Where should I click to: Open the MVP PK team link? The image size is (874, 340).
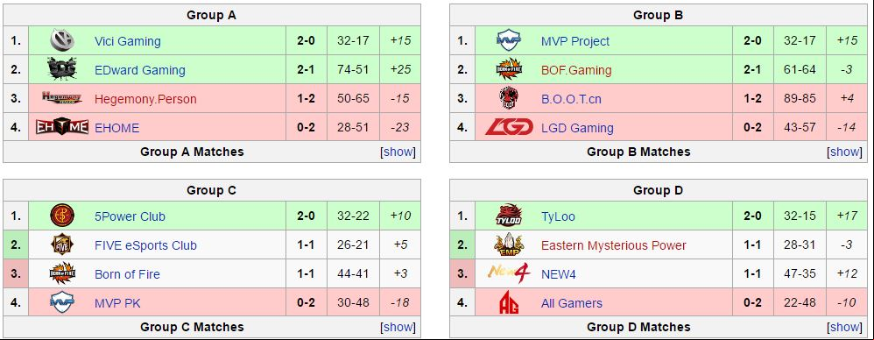tap(117, 303)
